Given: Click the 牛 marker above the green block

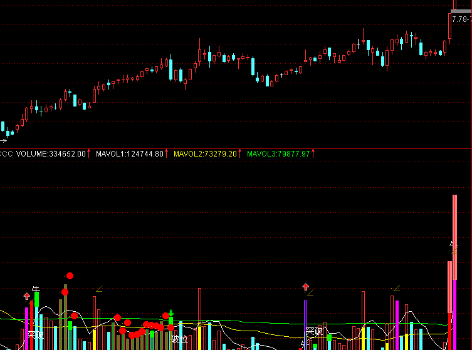Looking at the screenshot, I should [x=36, y=289].
